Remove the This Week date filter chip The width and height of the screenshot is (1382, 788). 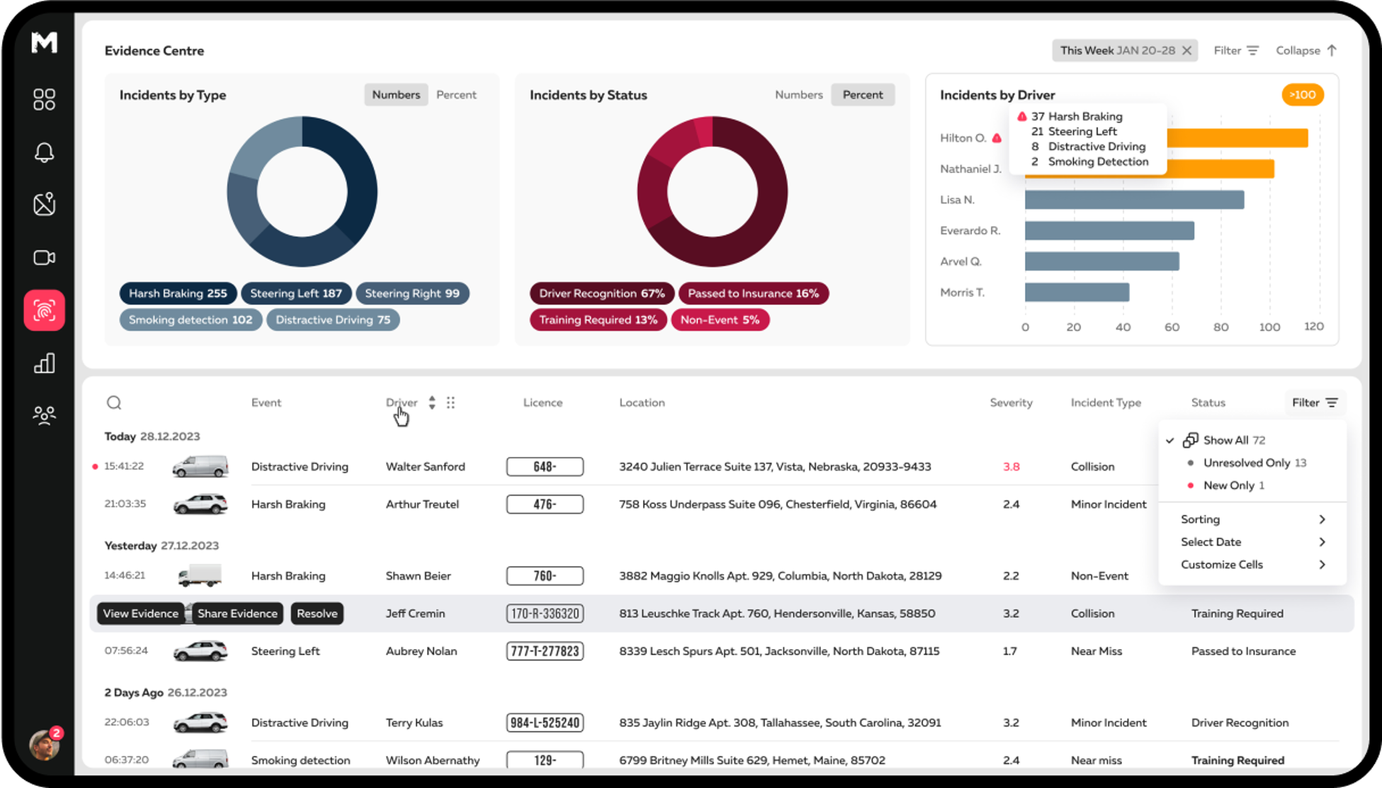[x=1186, y=50]
